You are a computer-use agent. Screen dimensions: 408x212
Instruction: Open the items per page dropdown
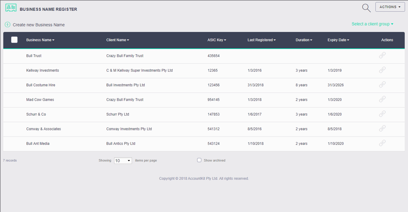[x=123, y=161]
